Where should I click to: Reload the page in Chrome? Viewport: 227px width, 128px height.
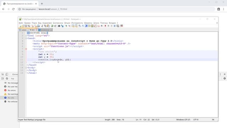[x=13, y=9]
